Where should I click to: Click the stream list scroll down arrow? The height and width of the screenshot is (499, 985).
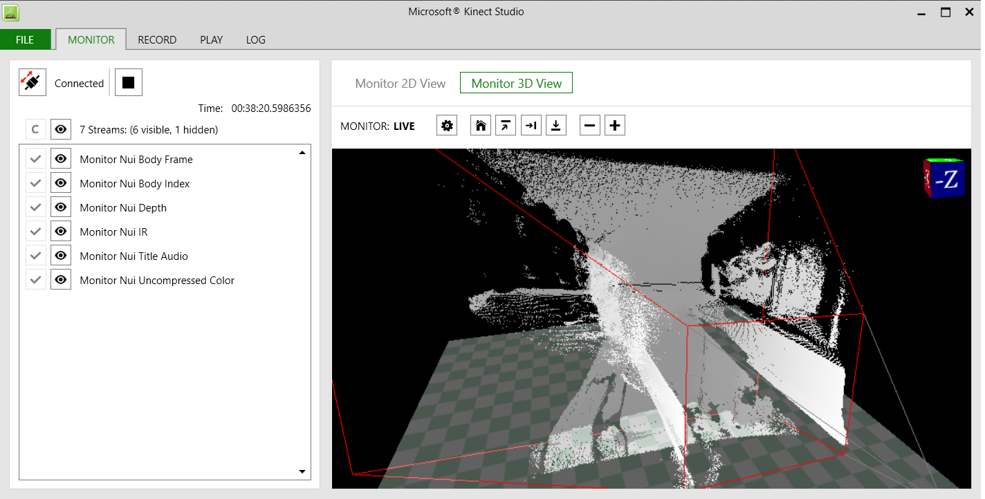[x=302, y=471]
